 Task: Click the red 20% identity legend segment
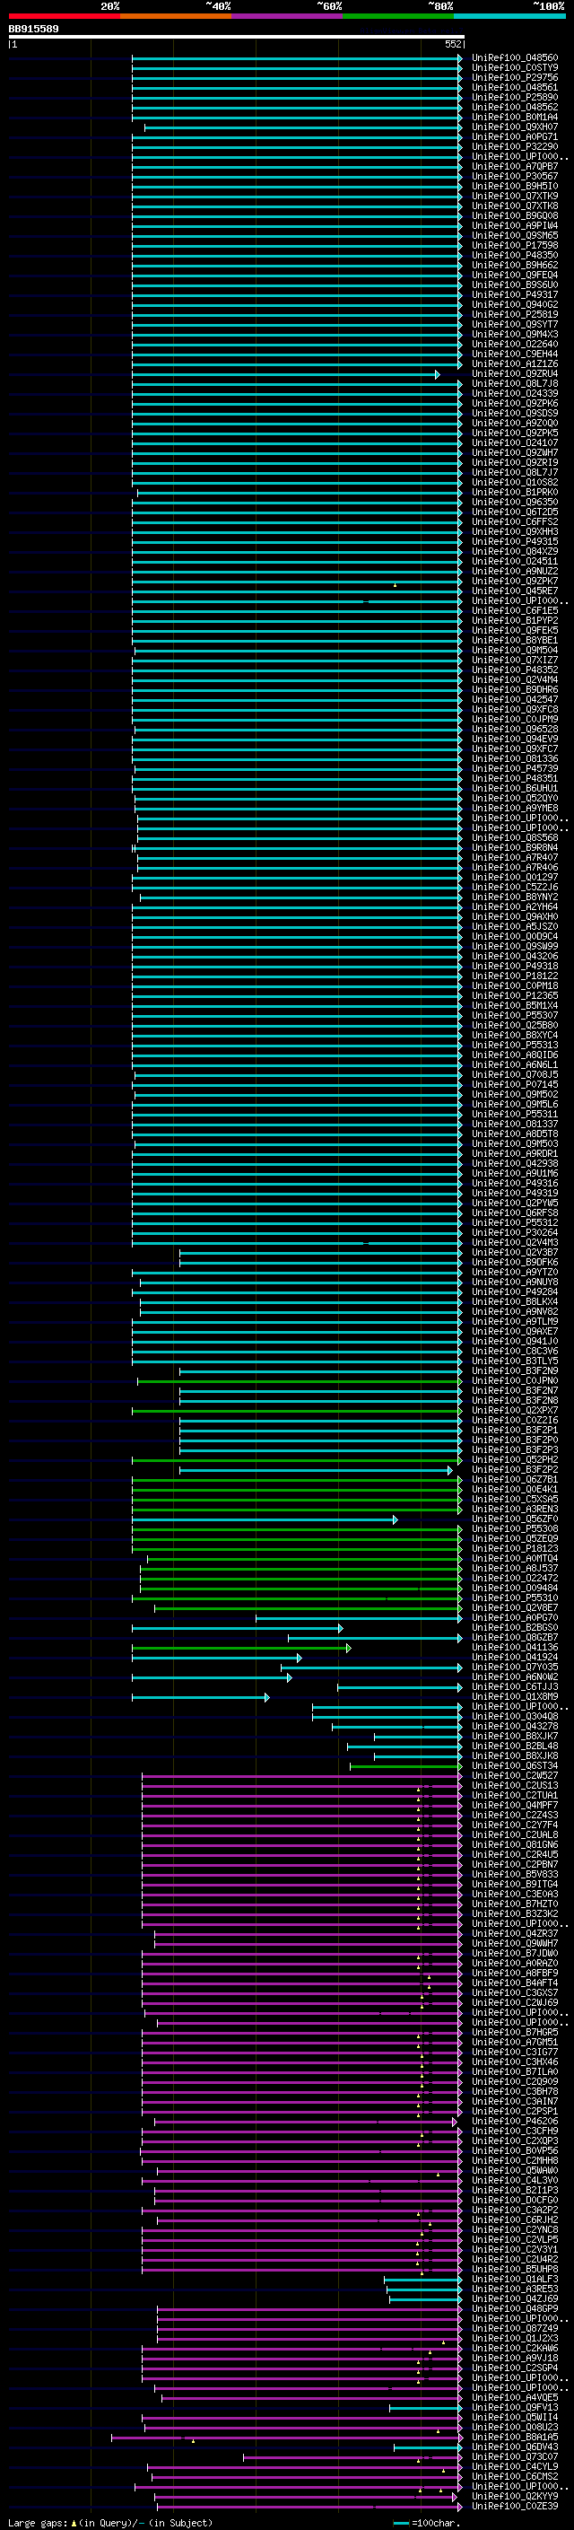click(x=64, y=16)
